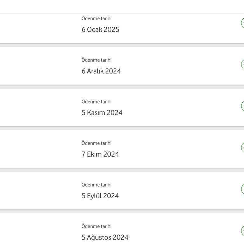Click the 5 Kasım 2024 date text
Viewport: 244px width, 244px height.
(102, 113)
